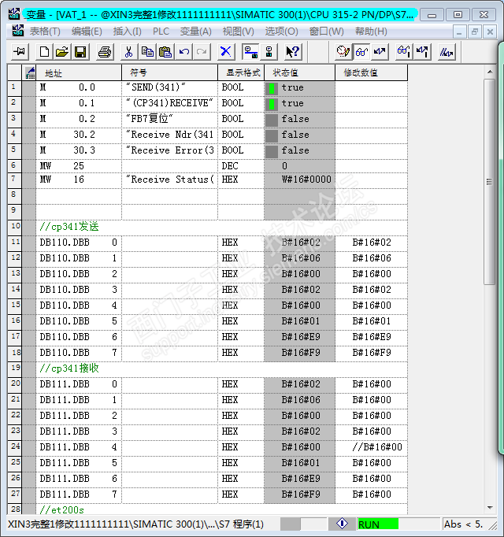504x537 pixels.
Task: Activate modify values once icon
Action: tap(422, 52)
